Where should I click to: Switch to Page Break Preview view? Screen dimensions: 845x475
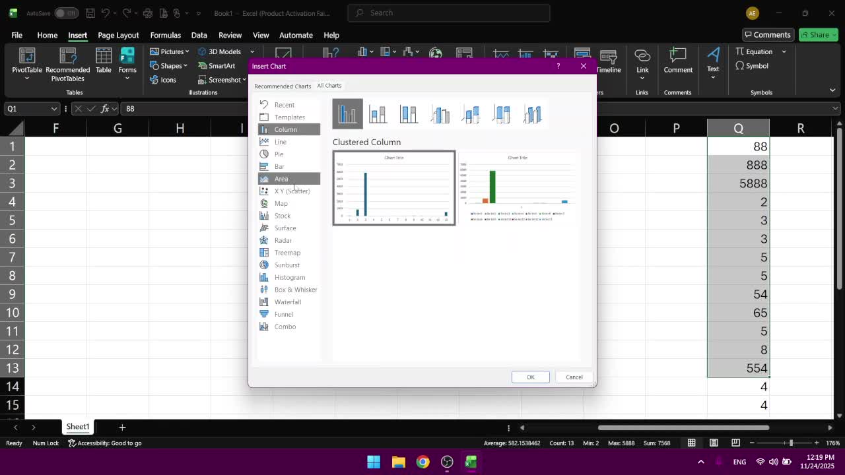click(x=737, y=443)
